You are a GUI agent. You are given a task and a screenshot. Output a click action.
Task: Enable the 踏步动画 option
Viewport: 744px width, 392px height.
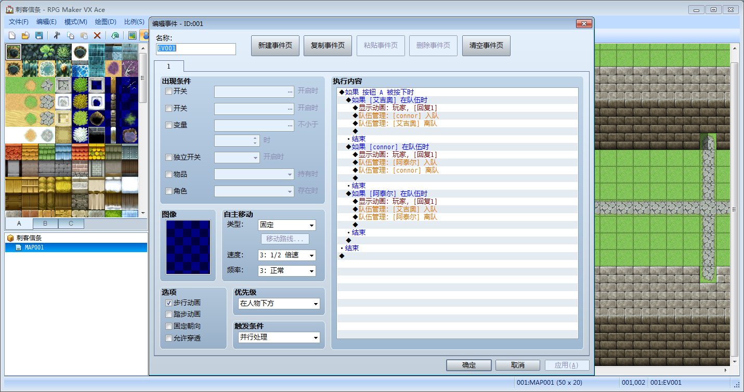click(x=168, y=314)
